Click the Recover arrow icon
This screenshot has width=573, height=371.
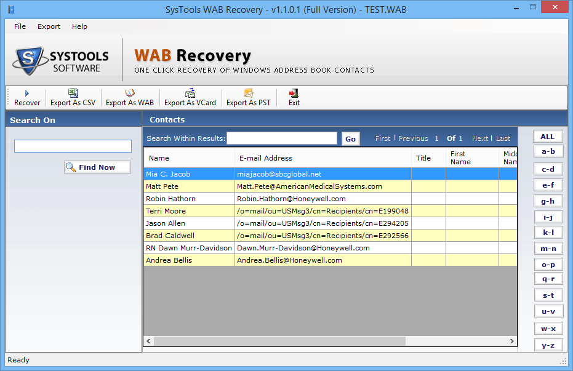click(x=26, y=93)
